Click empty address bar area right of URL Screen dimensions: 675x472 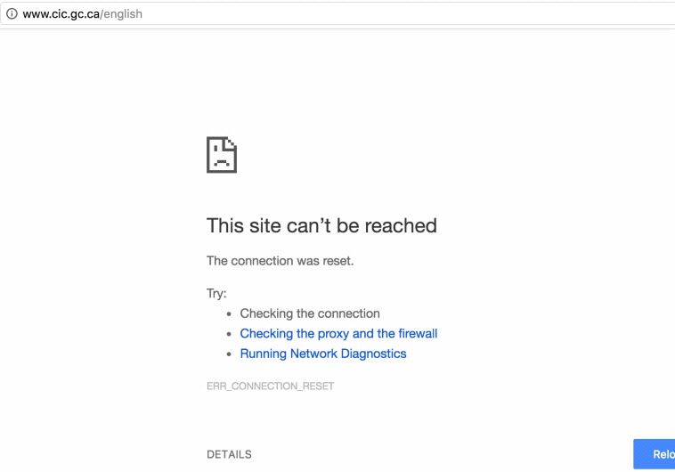point(401,14)
